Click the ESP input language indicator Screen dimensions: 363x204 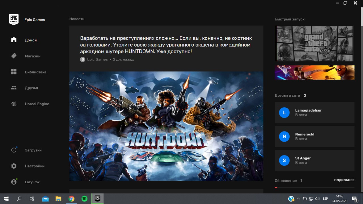pyautogui.click(x=325, y=199)
